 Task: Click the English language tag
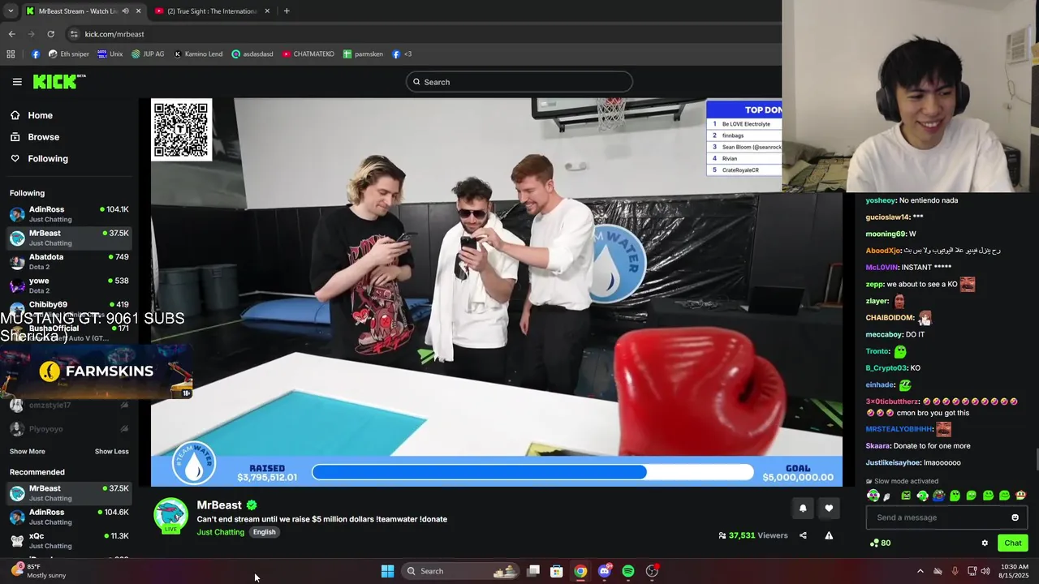click(x=264, y=532)
